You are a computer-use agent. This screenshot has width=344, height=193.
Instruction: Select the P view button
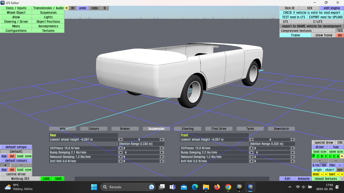click(x=314, y=156)
